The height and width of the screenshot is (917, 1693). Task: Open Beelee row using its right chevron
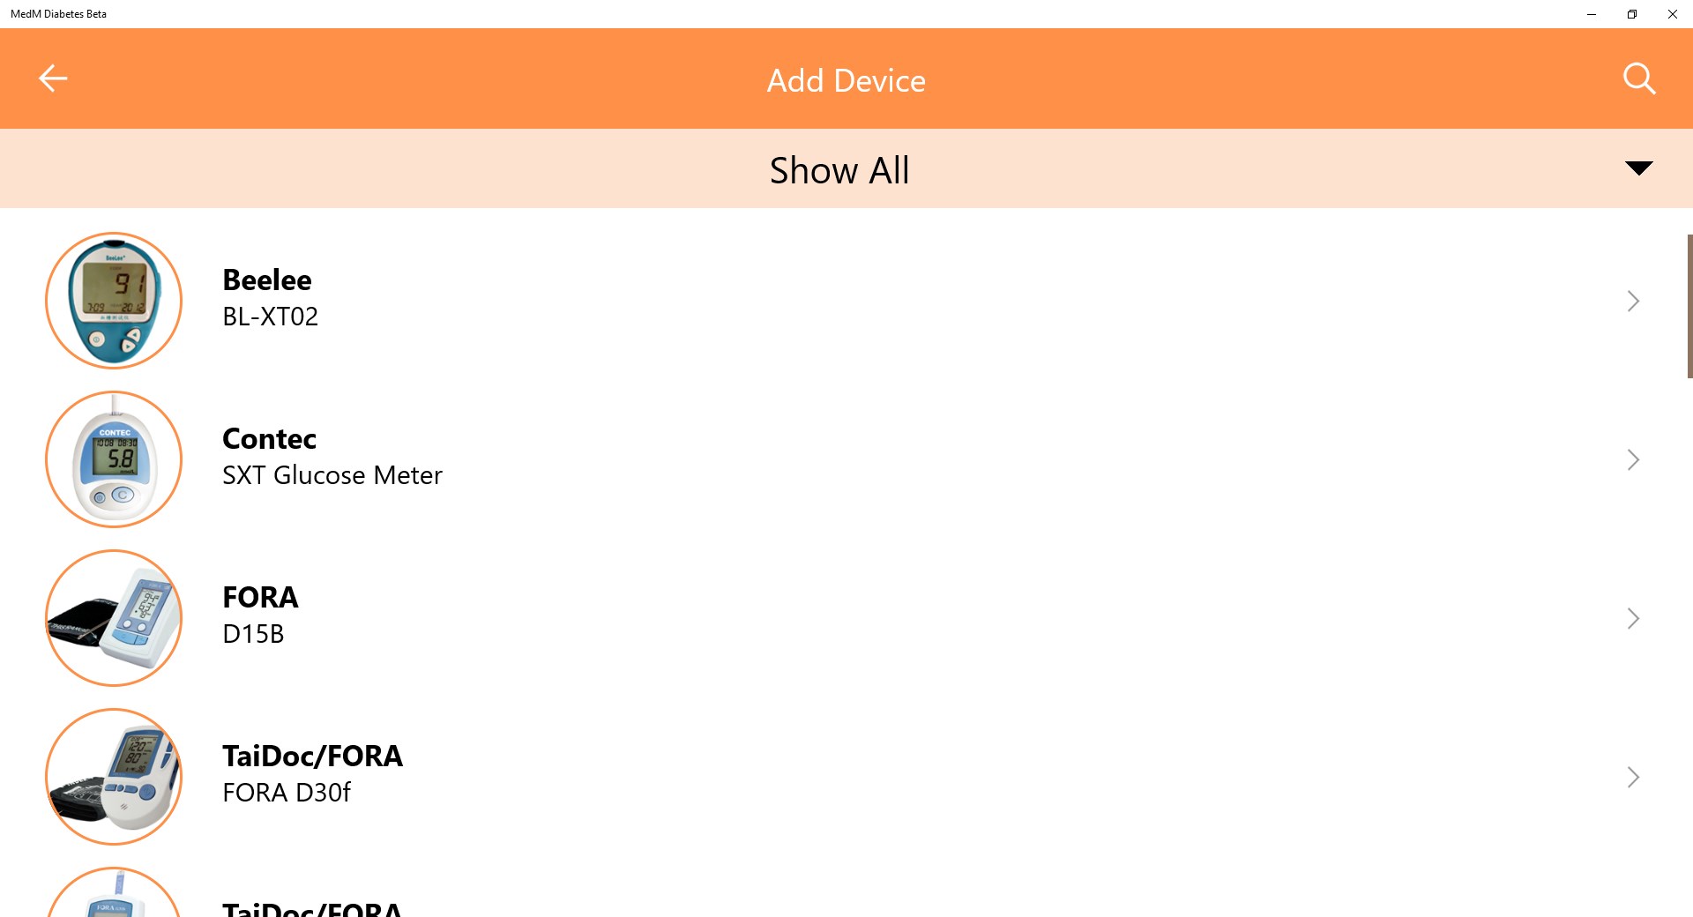pyautogui.click(x=1633, y=301)
